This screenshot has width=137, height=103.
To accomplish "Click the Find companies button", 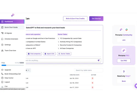I will point(34,54).
